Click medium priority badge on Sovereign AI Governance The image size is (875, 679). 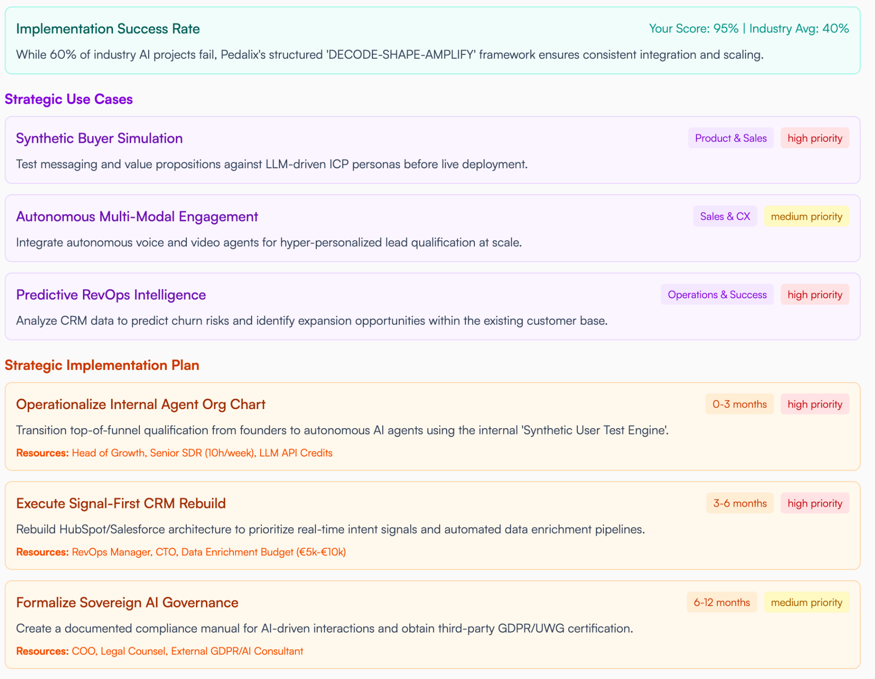pyautogui.click(x=807, y=602)
